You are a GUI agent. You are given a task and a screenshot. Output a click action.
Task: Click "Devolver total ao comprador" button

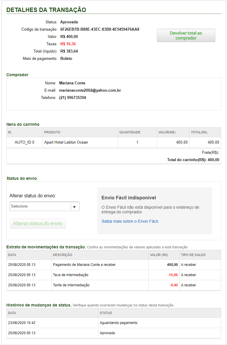[186, 35]
